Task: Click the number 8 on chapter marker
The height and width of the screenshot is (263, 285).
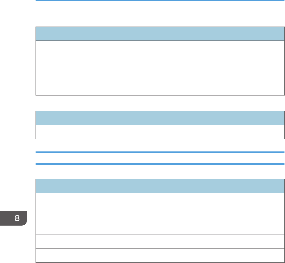Action: coord(17,218)
